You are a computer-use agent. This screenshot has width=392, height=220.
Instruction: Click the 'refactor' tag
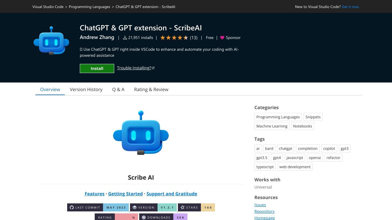tap(333, 158)
